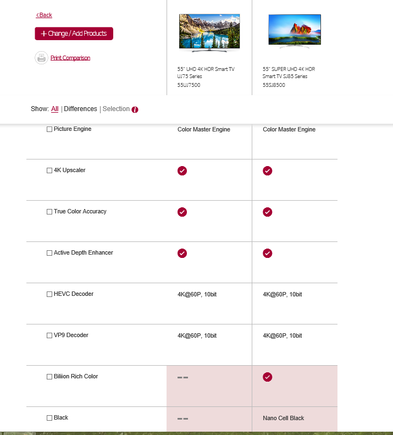This screenshot has width=393, height=435.
Task: Click the info icon next to Selection
Action: point(135,109)
